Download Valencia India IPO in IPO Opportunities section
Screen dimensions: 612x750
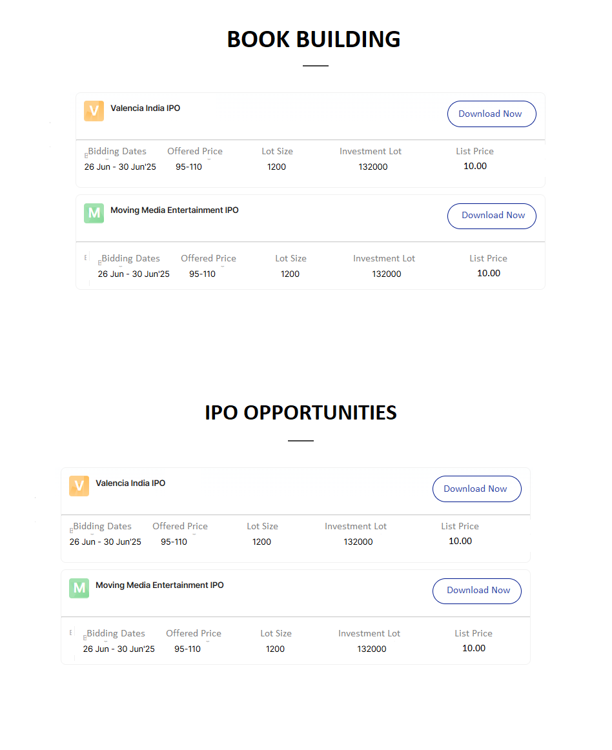476,489
